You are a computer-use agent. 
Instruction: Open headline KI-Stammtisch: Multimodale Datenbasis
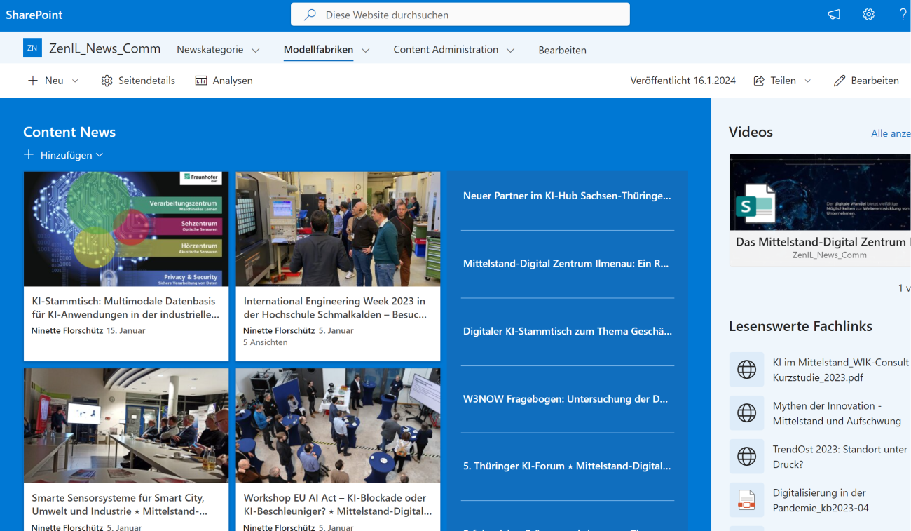coord(124,307)
